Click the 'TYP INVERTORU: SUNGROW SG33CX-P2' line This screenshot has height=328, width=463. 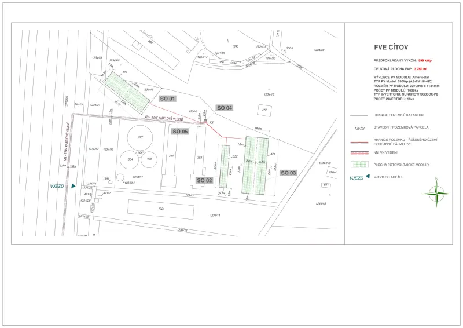tap(406, 94)
